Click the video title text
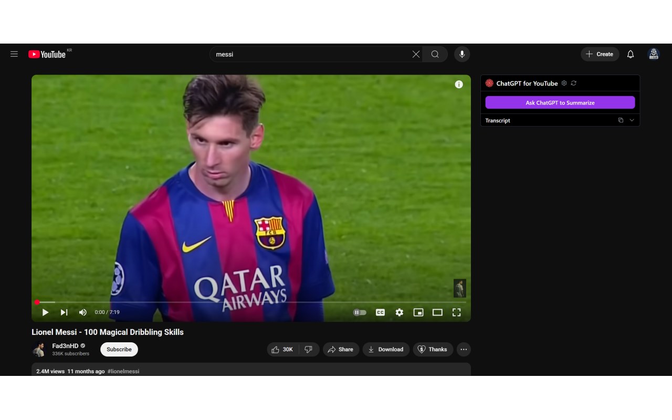Image resolution: width=672 pixels, height=420 pixels. point(108,332)
